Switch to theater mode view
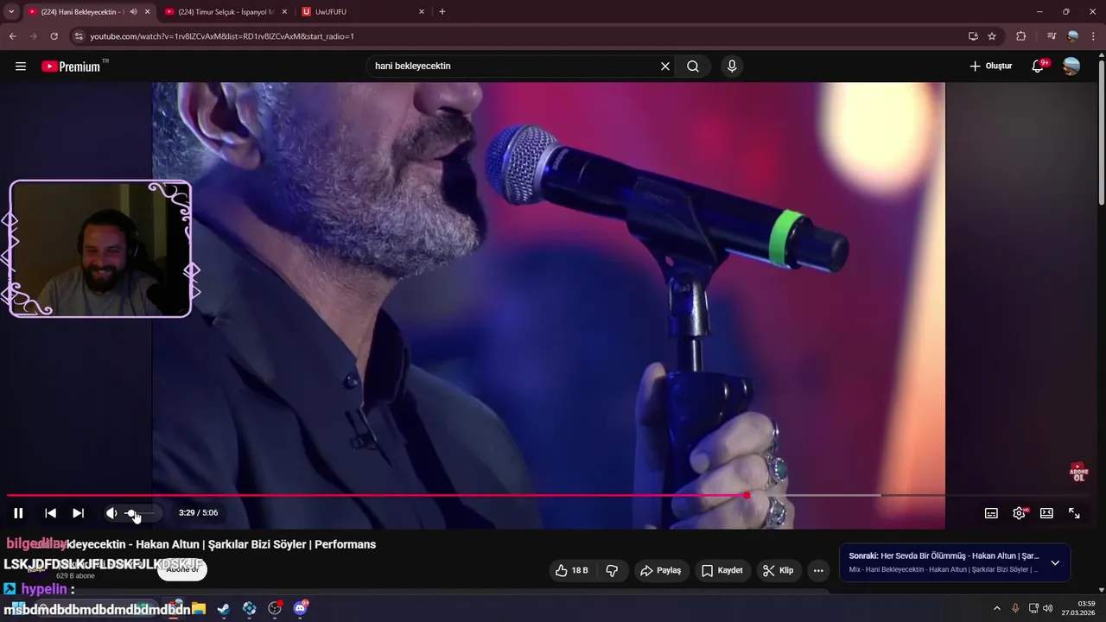Viewport: 1106px width, 622px height. click(x=1046, y=513)
